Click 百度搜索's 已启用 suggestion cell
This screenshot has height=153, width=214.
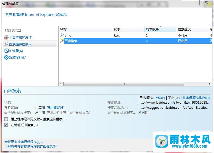point(183,41)
